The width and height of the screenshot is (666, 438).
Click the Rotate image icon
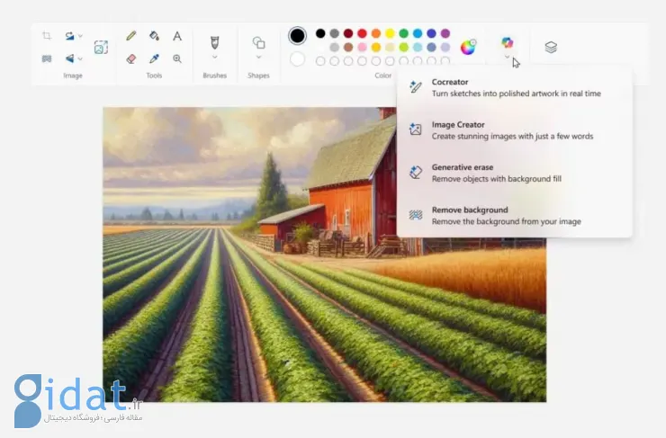pyautogui.click(x=69, y=36)
